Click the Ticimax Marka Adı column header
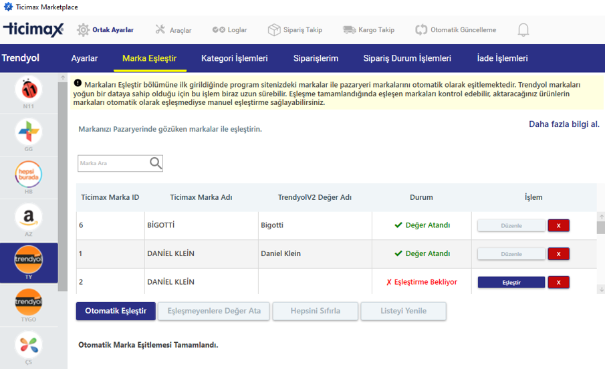This screenshot has height=369, width=605. click(x=201, y=197)
